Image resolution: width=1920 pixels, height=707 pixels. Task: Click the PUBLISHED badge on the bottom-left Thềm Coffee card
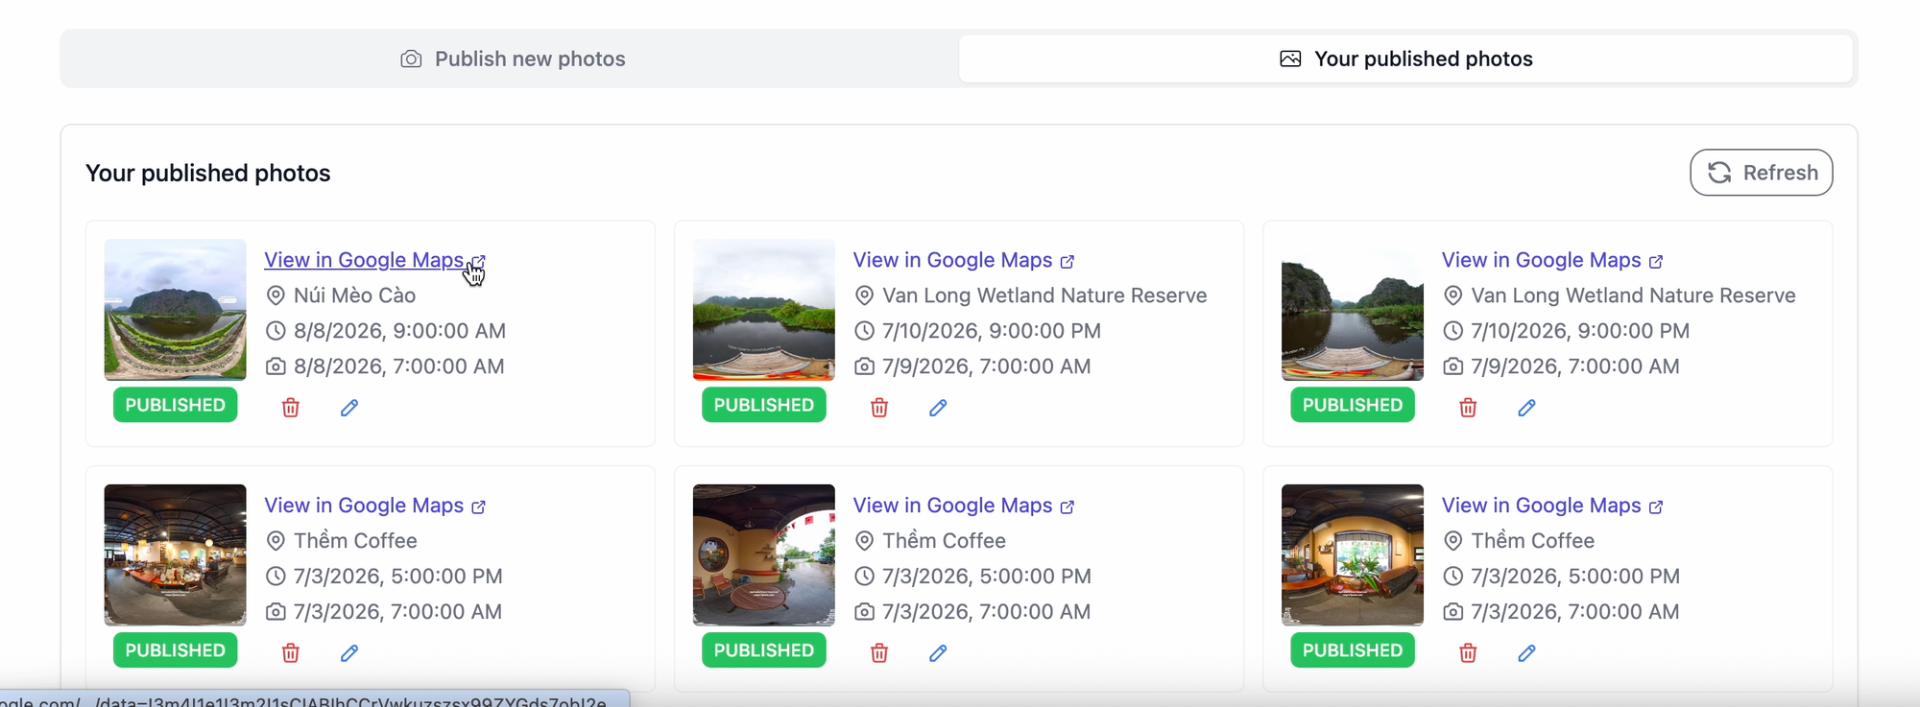[176, 650]
